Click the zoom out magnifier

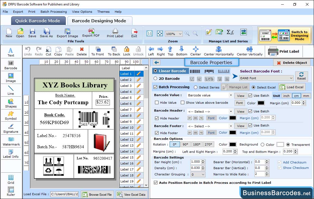195,34
